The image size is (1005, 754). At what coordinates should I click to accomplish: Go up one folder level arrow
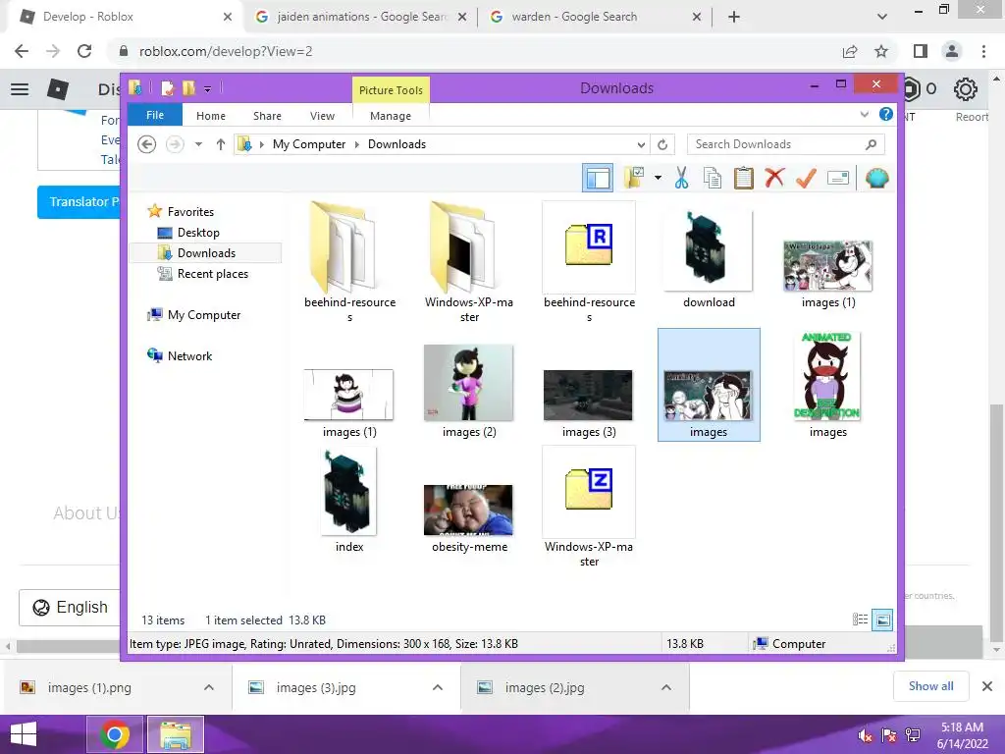click(221, 144)
